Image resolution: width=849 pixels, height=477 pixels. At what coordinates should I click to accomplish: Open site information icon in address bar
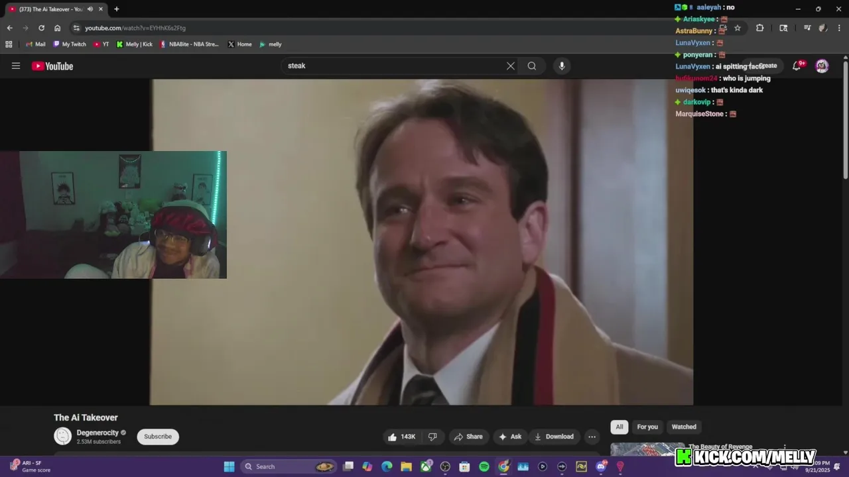pos(76,28)
